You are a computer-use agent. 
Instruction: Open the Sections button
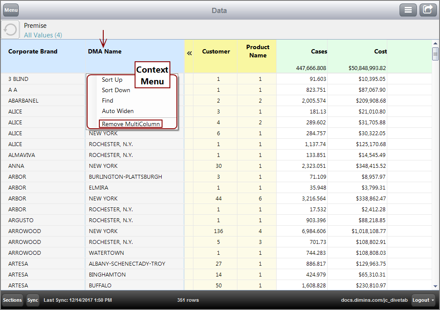pos(13,300)
